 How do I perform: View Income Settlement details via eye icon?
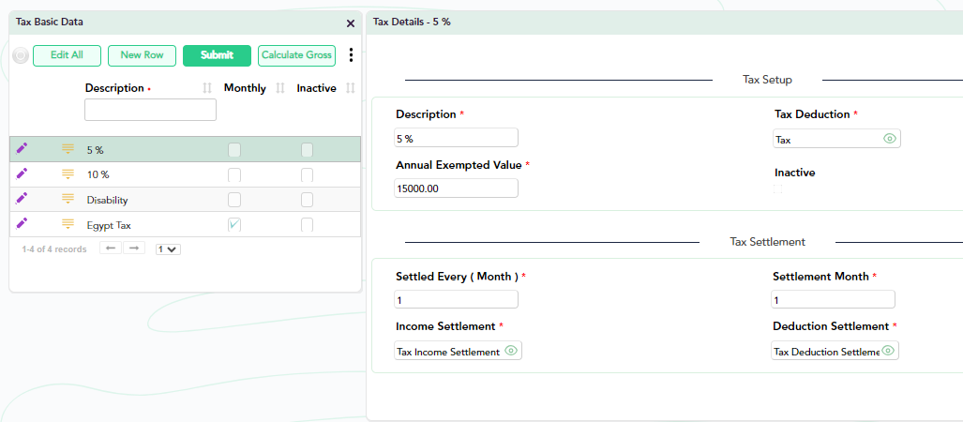coord(511,351)
